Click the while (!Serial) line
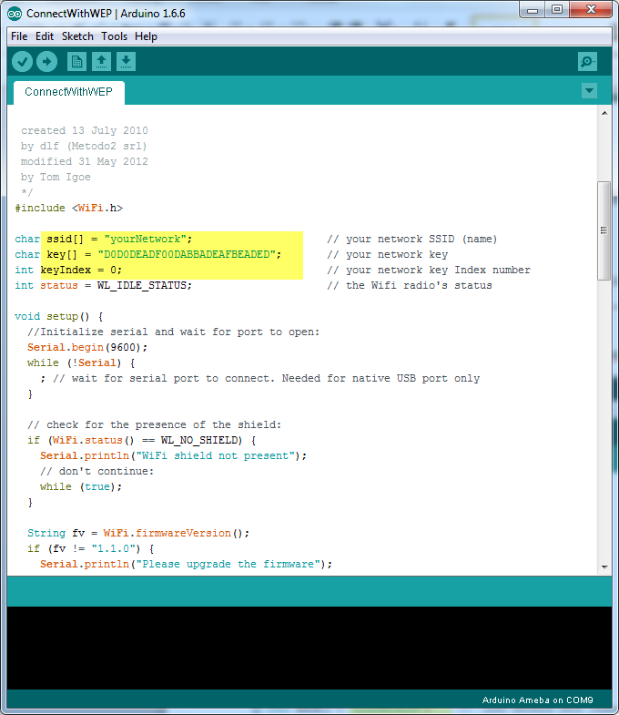The image size is (619, 715). click(x=81, y=363)
